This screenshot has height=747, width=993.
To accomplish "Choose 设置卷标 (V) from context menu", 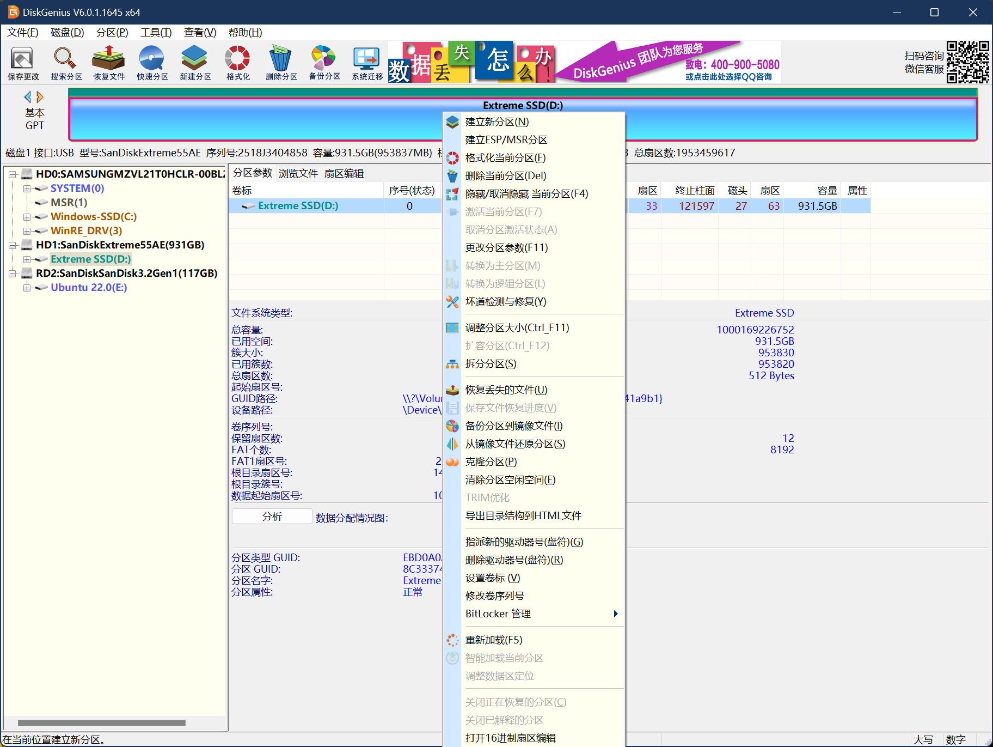I will coord(534,578).
